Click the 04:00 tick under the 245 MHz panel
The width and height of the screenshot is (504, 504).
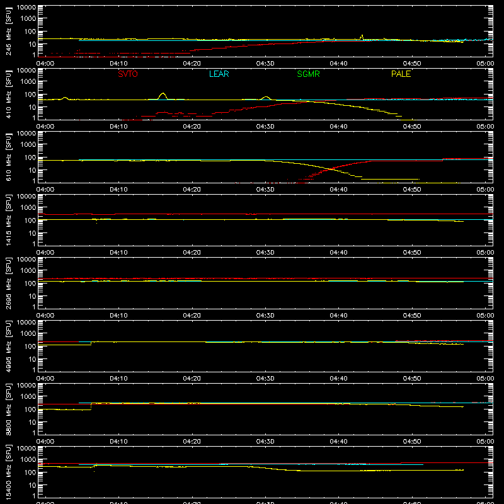click(x=45, y=64)
